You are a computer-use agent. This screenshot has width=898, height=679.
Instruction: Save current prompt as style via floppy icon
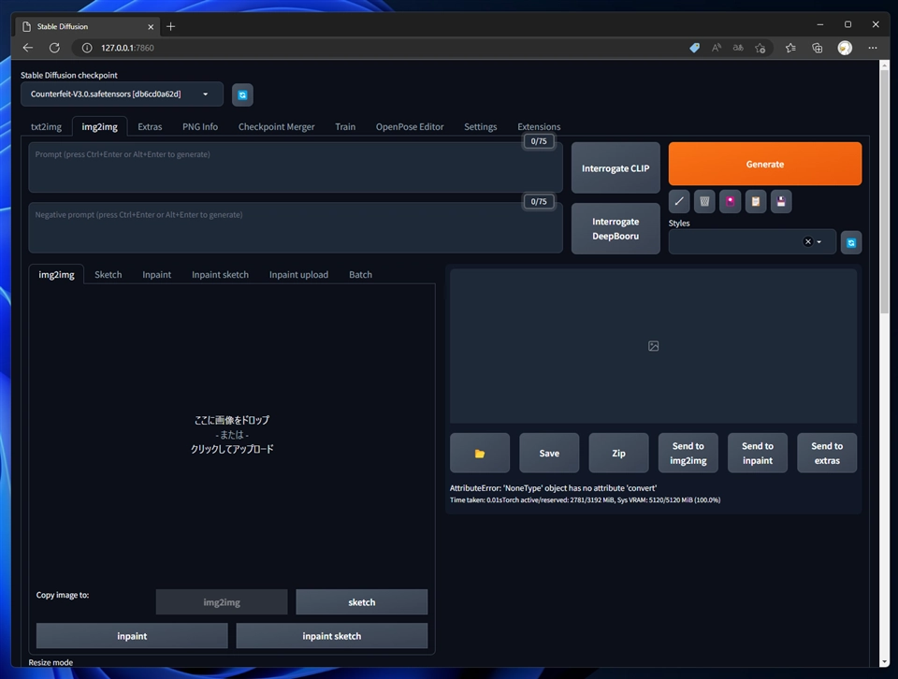click(x=781, y=201)
